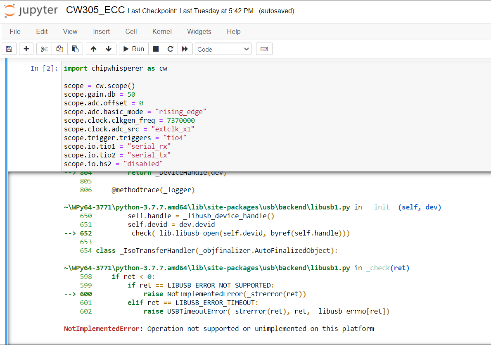This screenshot has height=345, width=491.
Task: Open the Cell menu
Action: tap(131, 32)
